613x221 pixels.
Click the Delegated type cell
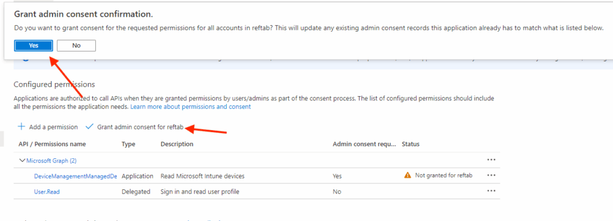[x=136, y=192]
